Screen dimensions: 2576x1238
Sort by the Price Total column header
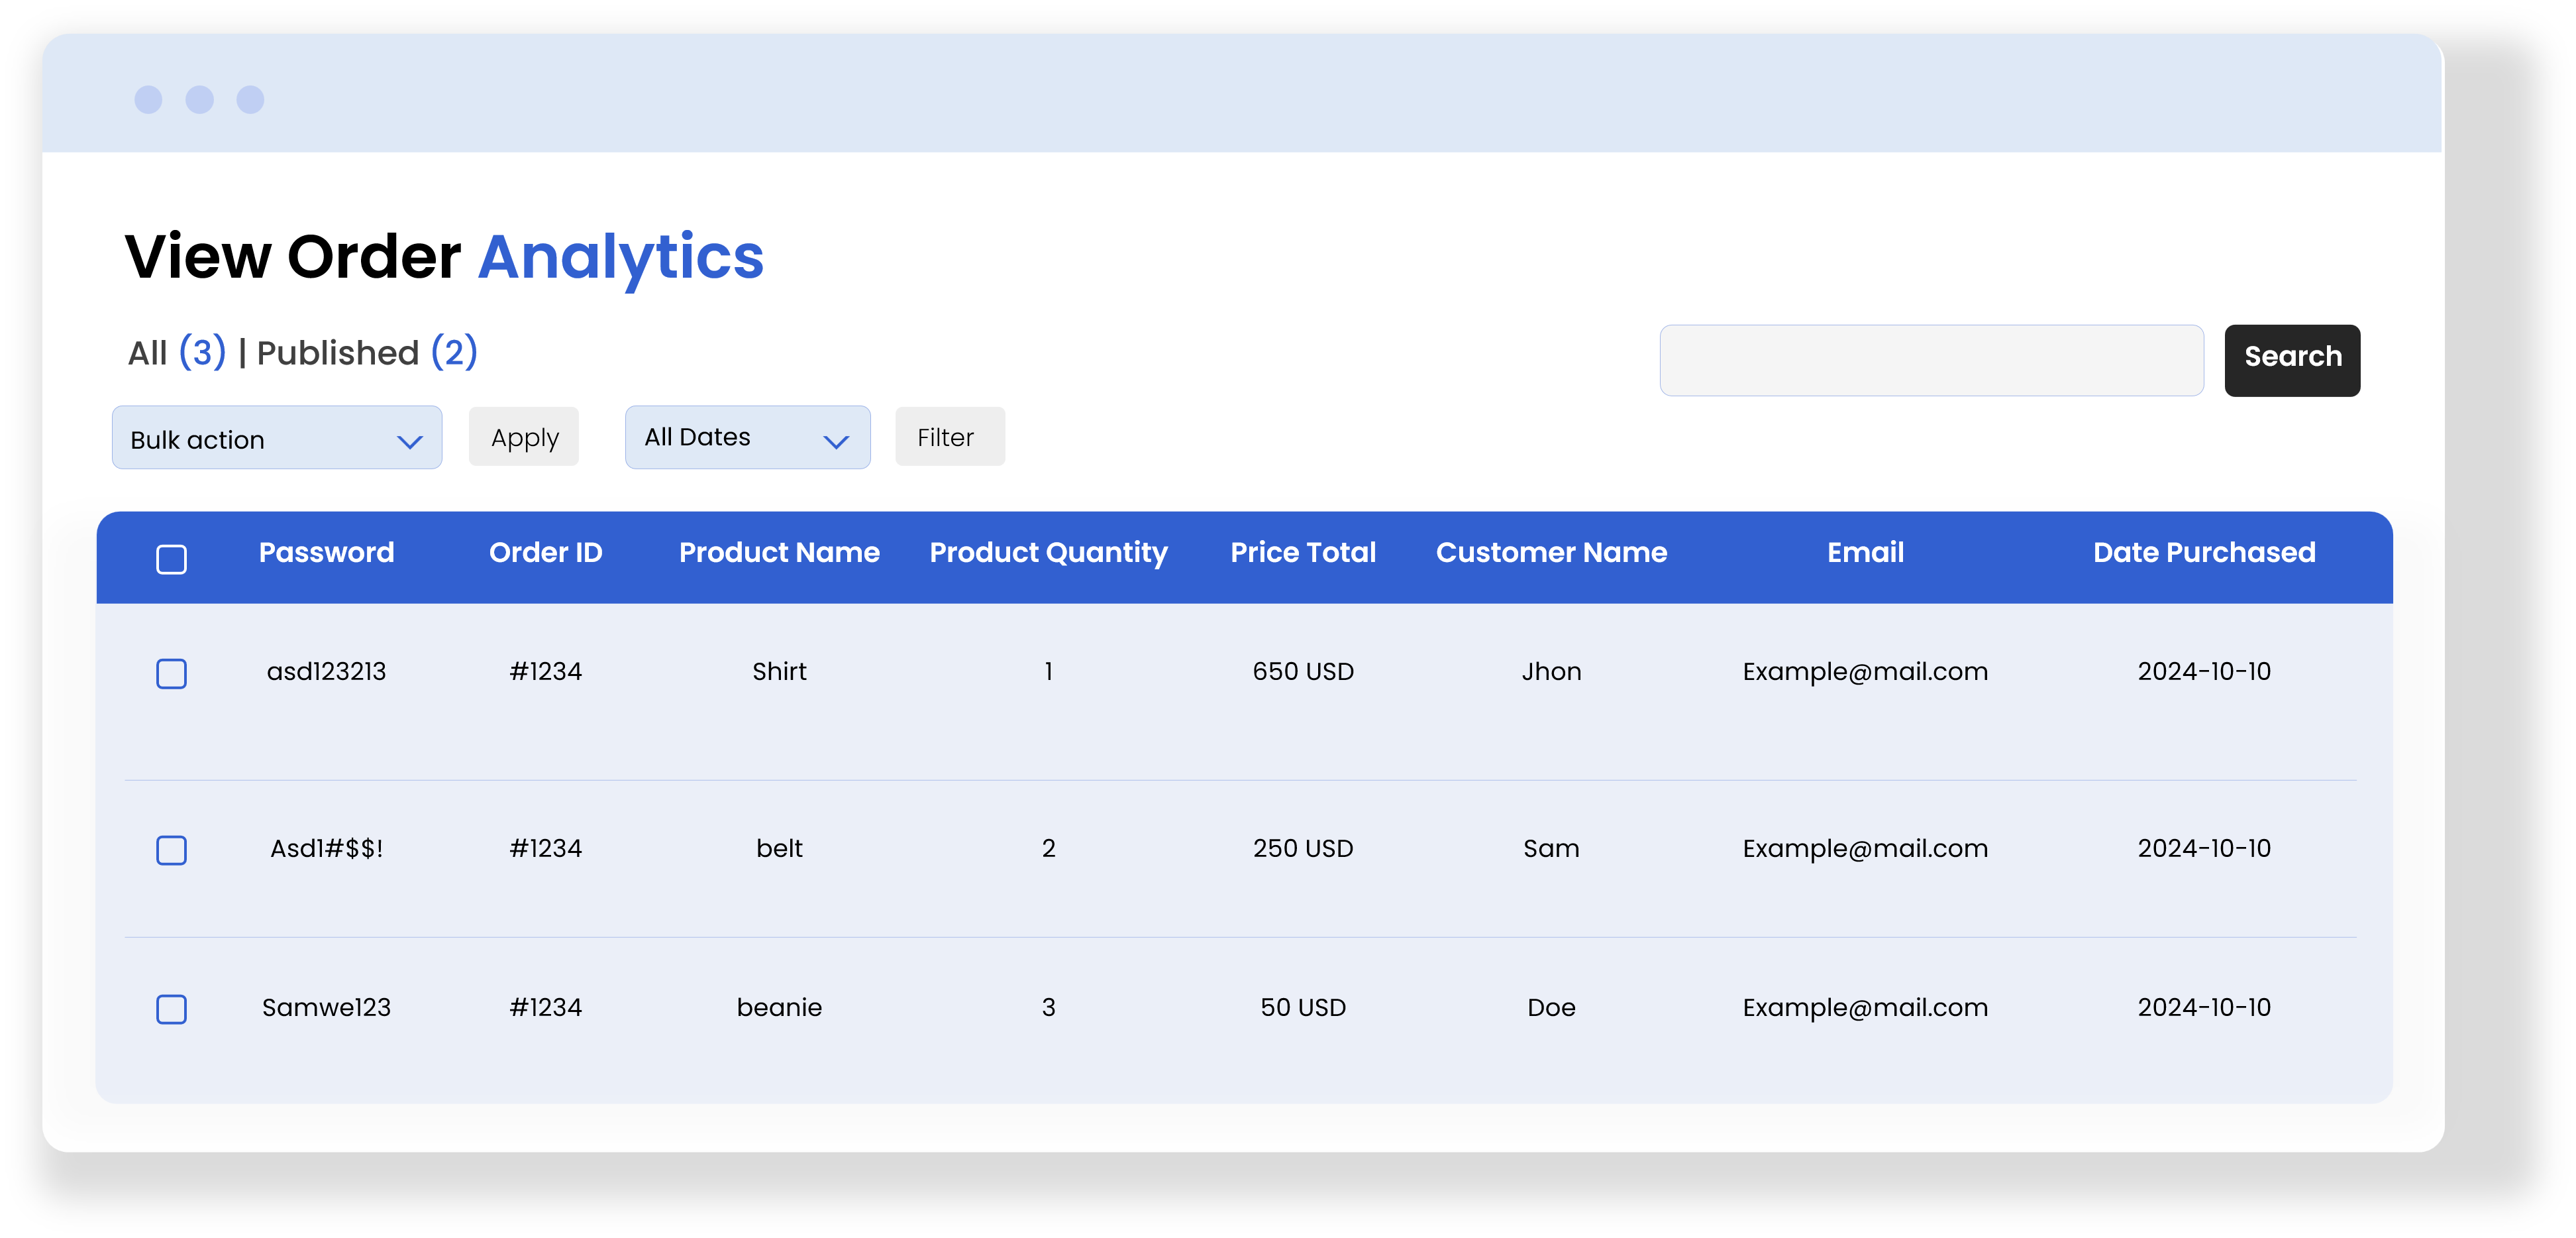coord(1302,553)
